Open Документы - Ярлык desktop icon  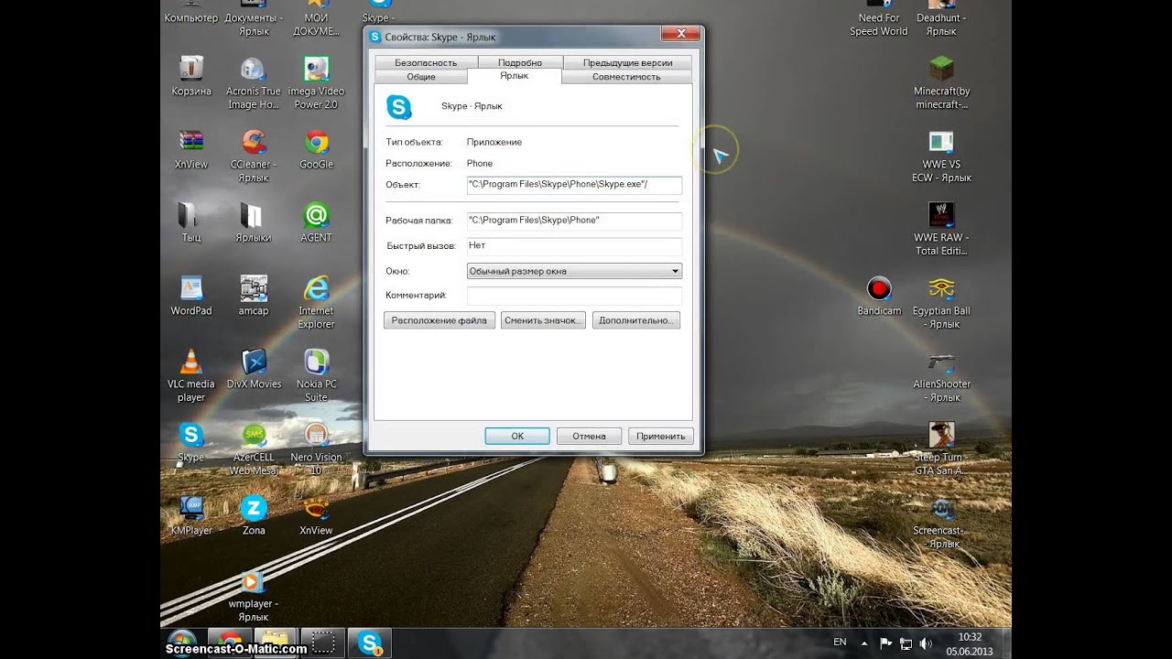[254, 18]
